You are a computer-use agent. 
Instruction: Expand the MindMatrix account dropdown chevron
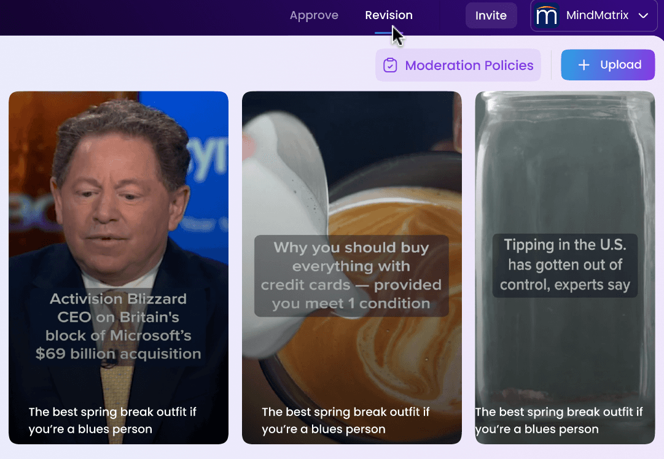(x=643, y=16)
